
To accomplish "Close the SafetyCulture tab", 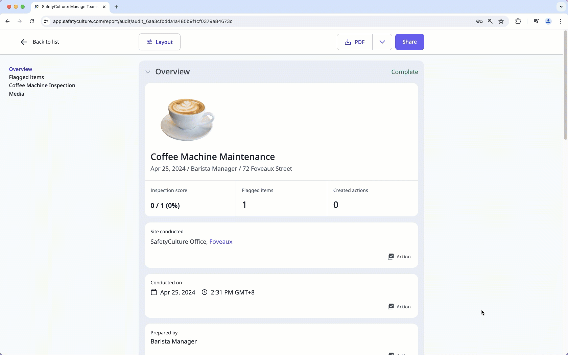I will pos(104,7).
